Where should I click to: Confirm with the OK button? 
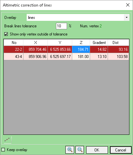[97, 150]
